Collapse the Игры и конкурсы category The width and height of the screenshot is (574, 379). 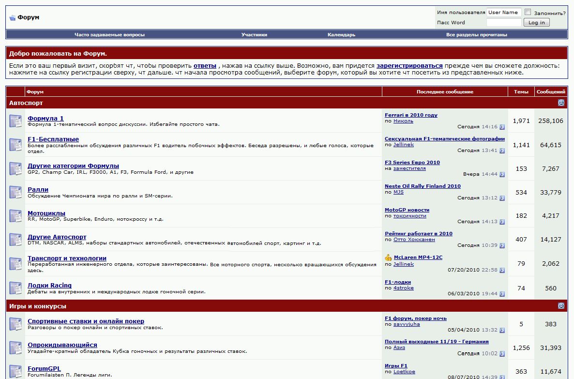561,306
